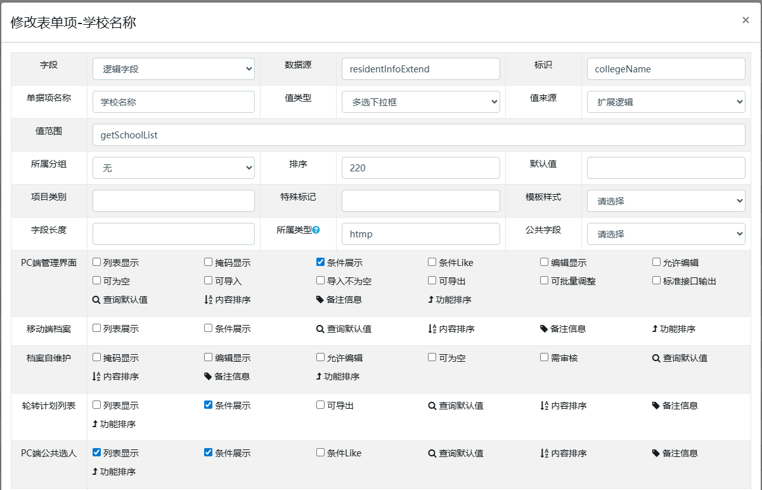Viewport: 762px width, 490px height.
Task: Open 内容排序 in 移动端档案 row
Action: coord(451,329)
